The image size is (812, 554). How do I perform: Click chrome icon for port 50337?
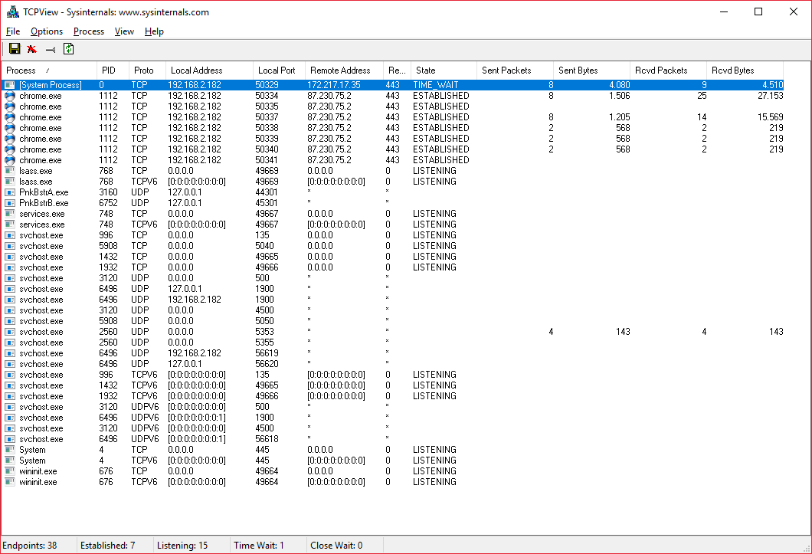[x=10, y=117]
